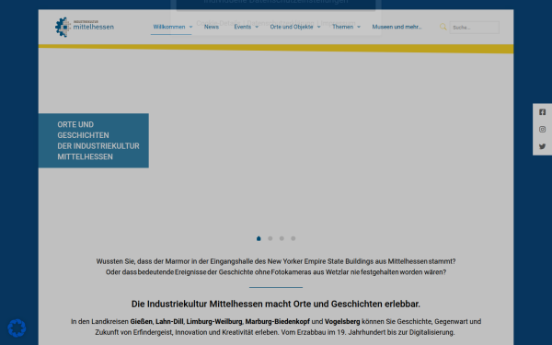Open the Facebook social link

point(542,112)
